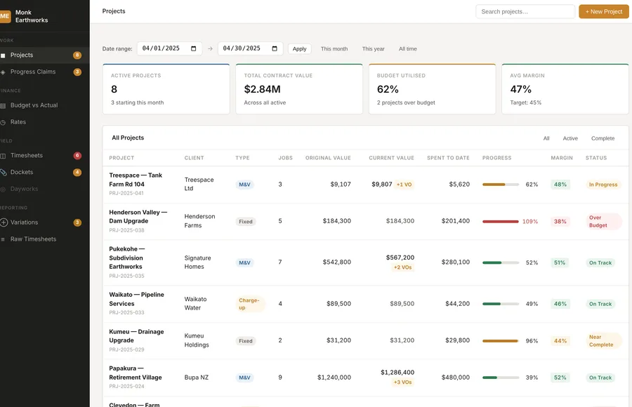Click the Variations count badge
Viewport: 632px width, 407px height.
coord(77,222)
